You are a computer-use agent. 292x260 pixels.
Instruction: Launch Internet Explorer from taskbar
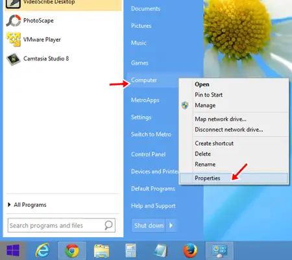42,250
